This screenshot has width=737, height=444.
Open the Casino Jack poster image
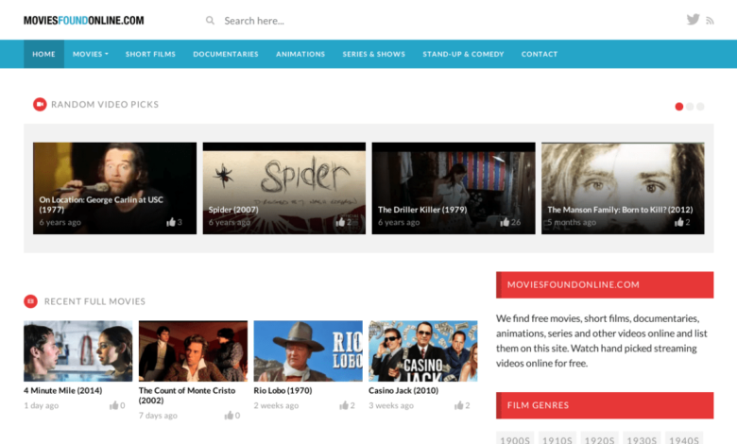coord(423,351)
